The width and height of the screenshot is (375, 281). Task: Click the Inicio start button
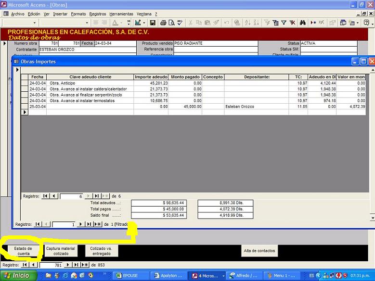coord(17,276)
